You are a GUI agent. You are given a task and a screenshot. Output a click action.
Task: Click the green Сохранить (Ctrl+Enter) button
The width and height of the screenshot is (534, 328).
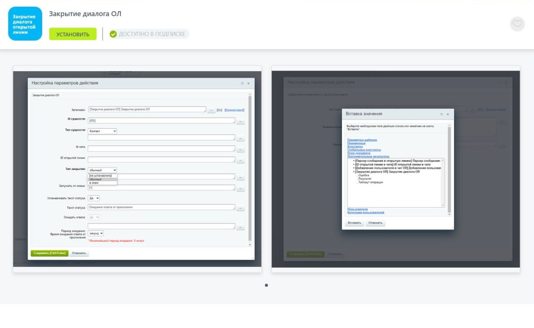click(49, 253)
